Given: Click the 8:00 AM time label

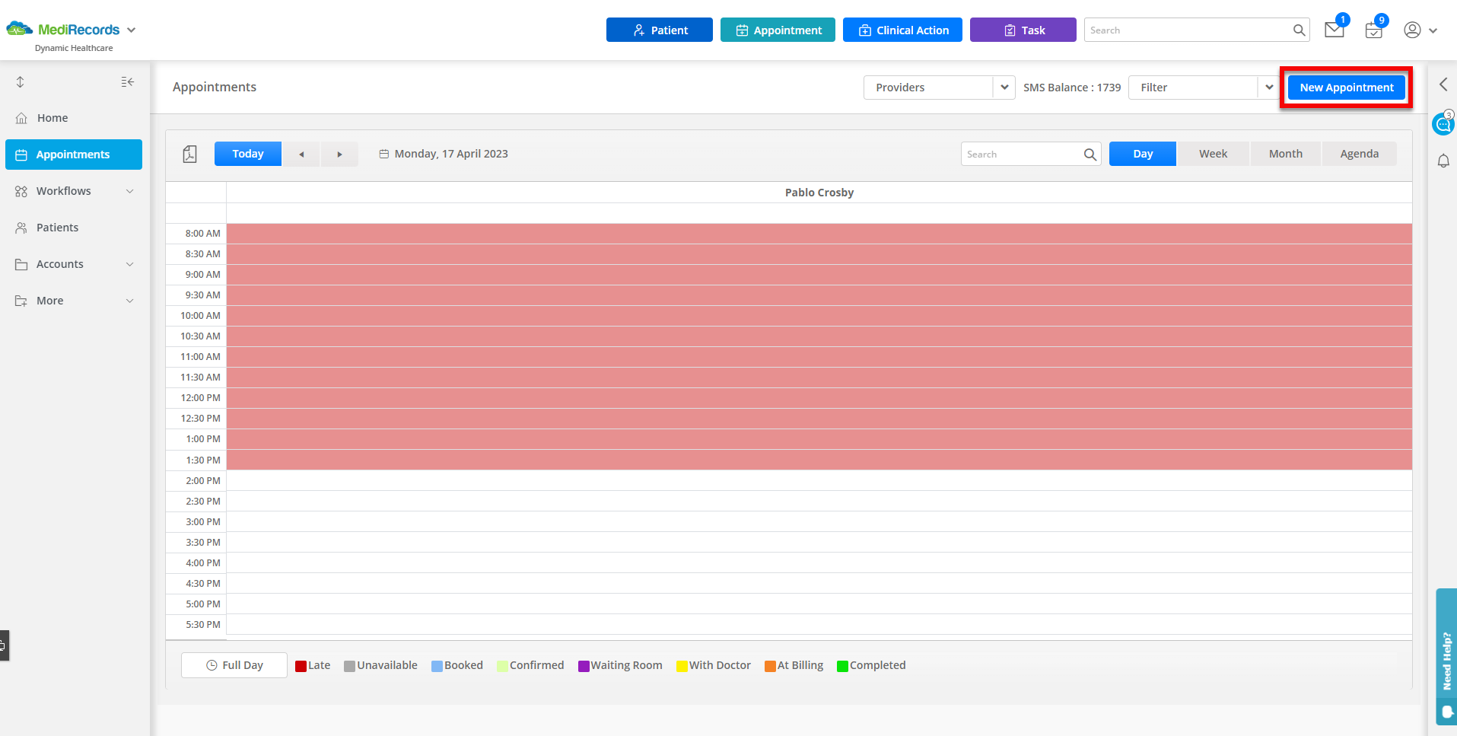Looking at the screenshot, I should [x=203, y=234].
